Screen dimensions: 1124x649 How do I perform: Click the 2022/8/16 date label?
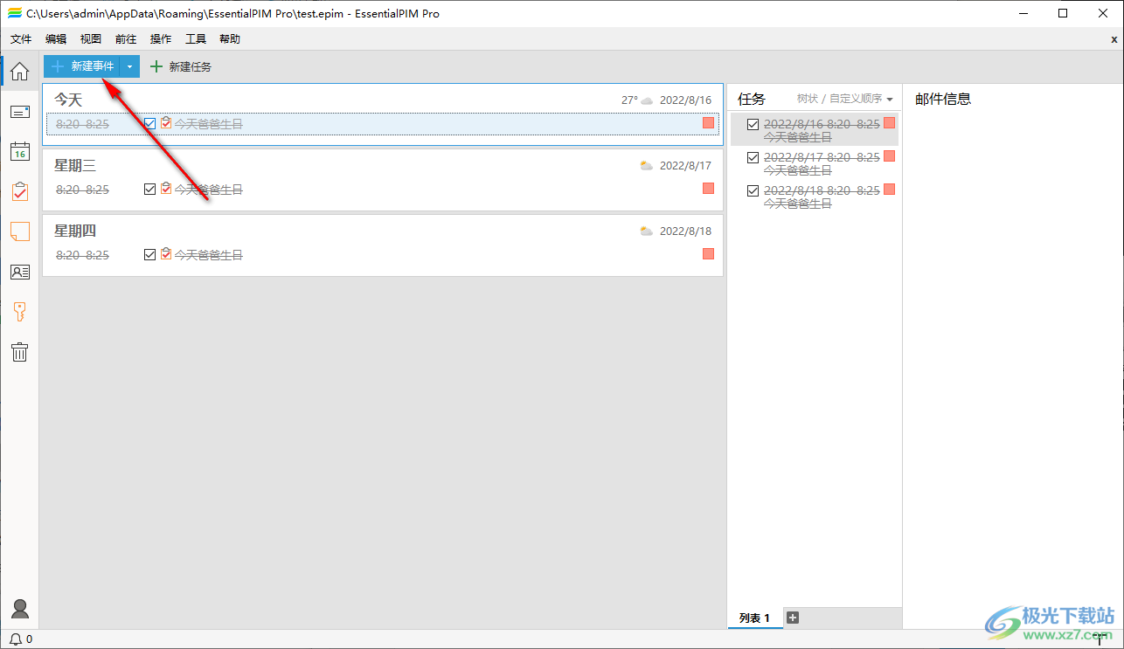pyautogui.click(x=685, y=100)
